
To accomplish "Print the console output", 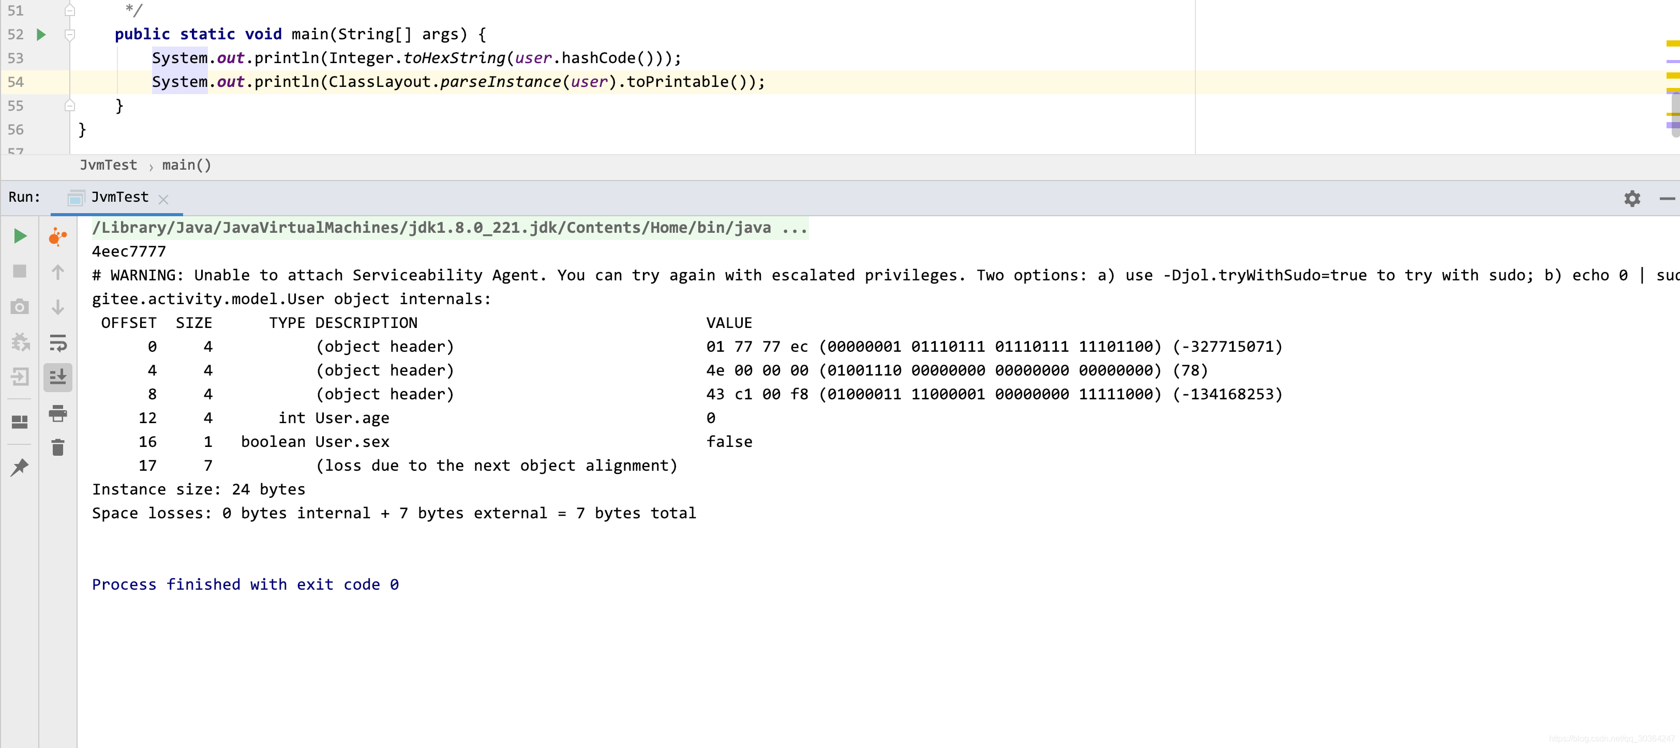I will click(58, 413).
